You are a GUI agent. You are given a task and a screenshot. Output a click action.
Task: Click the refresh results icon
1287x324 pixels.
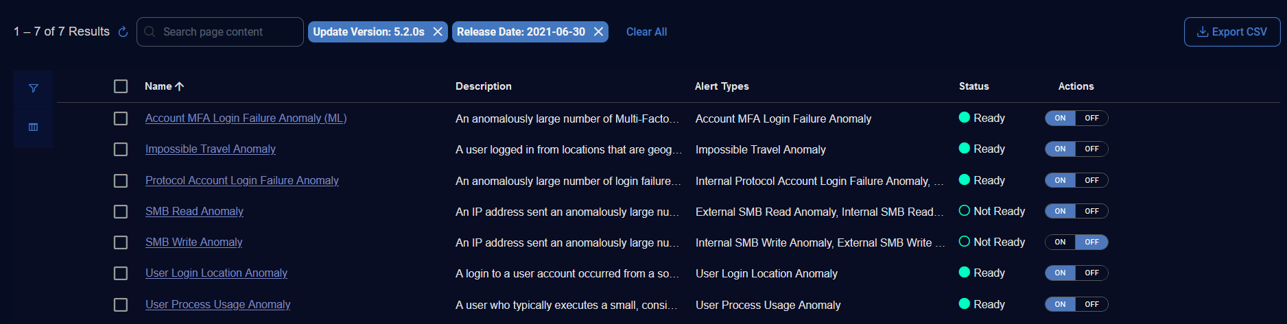[x=123, y=32]
